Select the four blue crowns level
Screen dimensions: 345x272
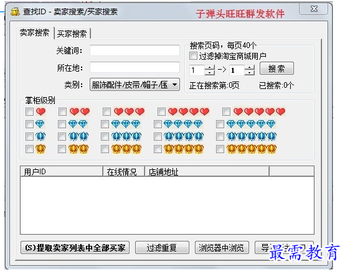point(158,136)
